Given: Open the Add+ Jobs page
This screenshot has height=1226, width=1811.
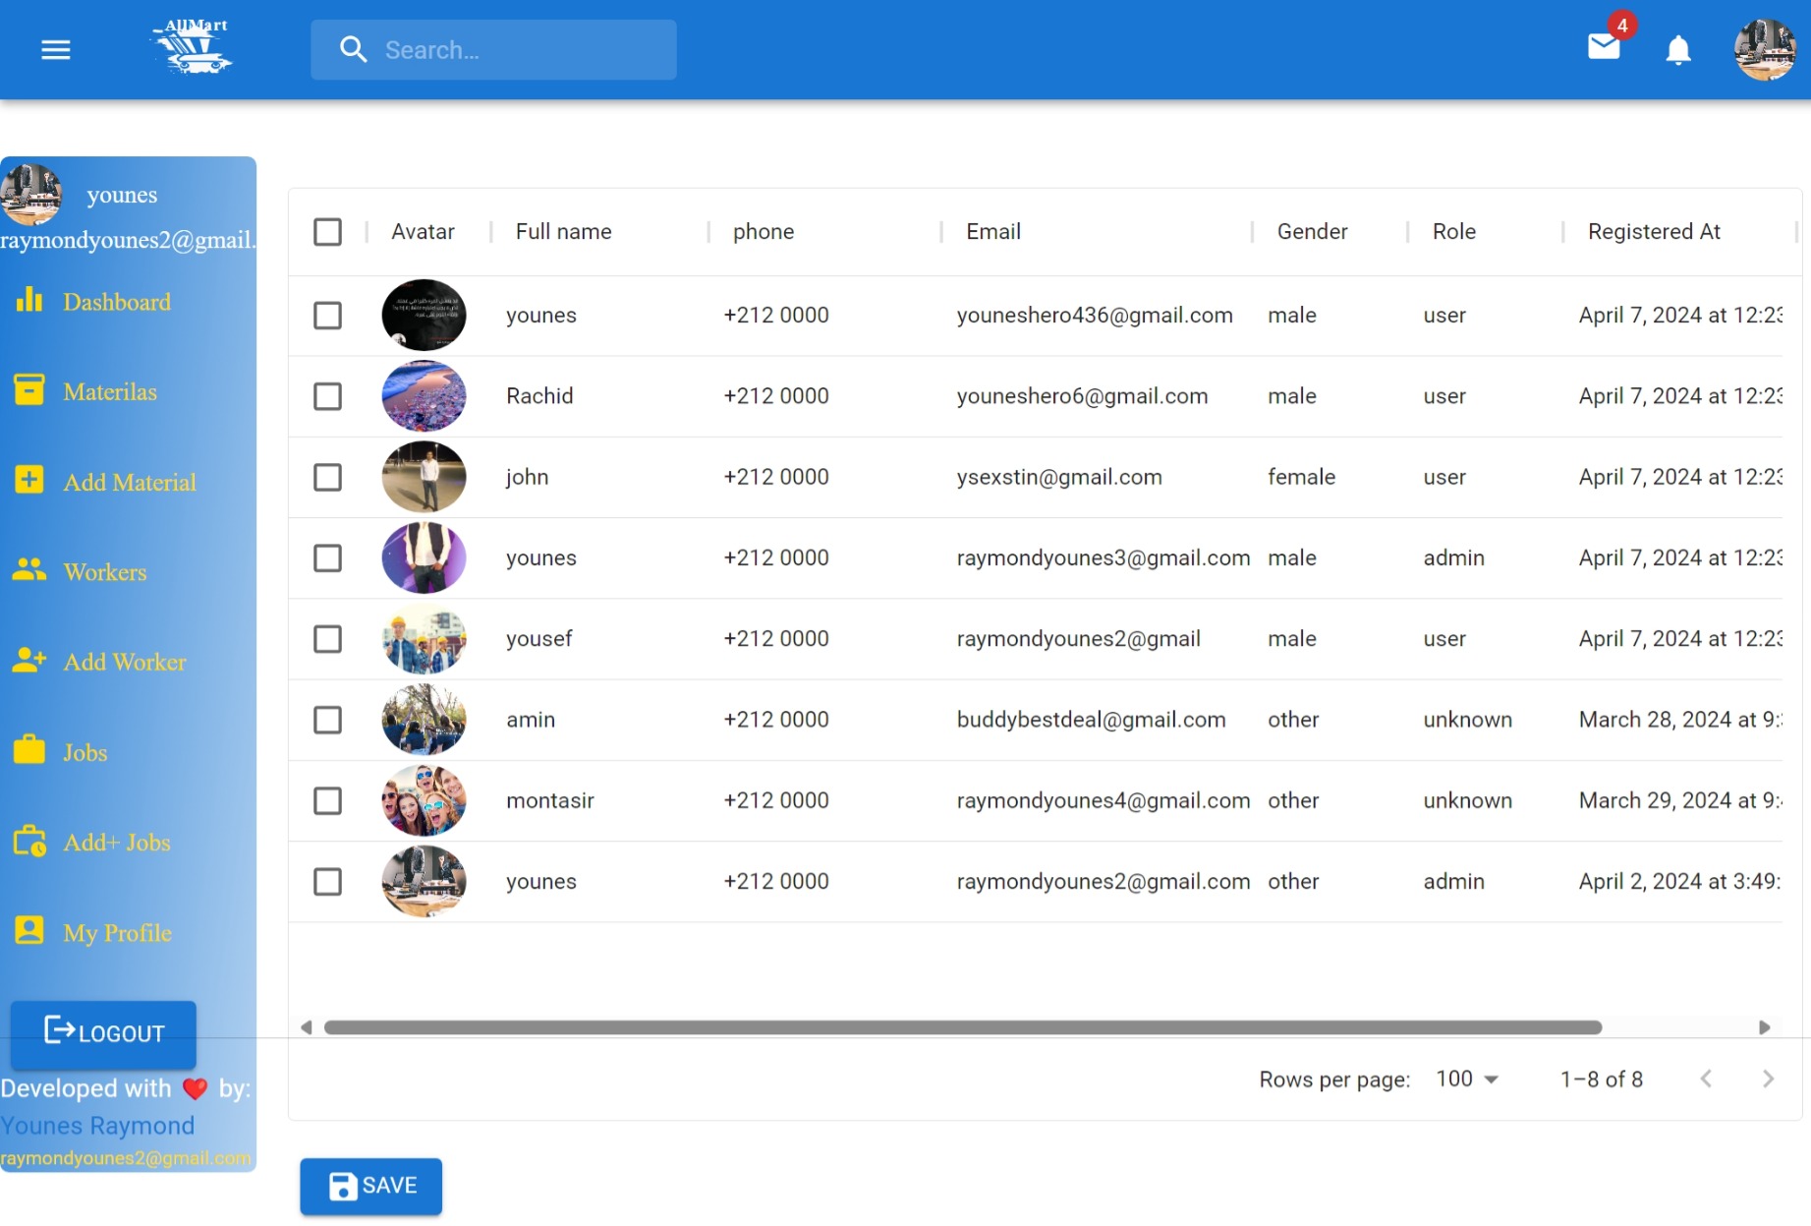Looking at the screenshot, I should click(x=117, y=842).
